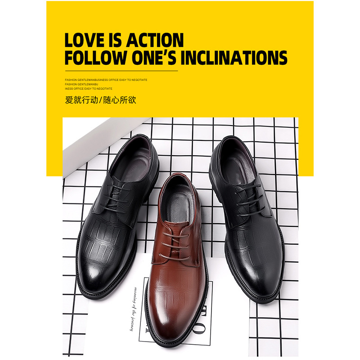Image resolution: width=360 pixels, height=360 pixels.
Task: Select the brown leather shoe
Action: pos(177,261)
